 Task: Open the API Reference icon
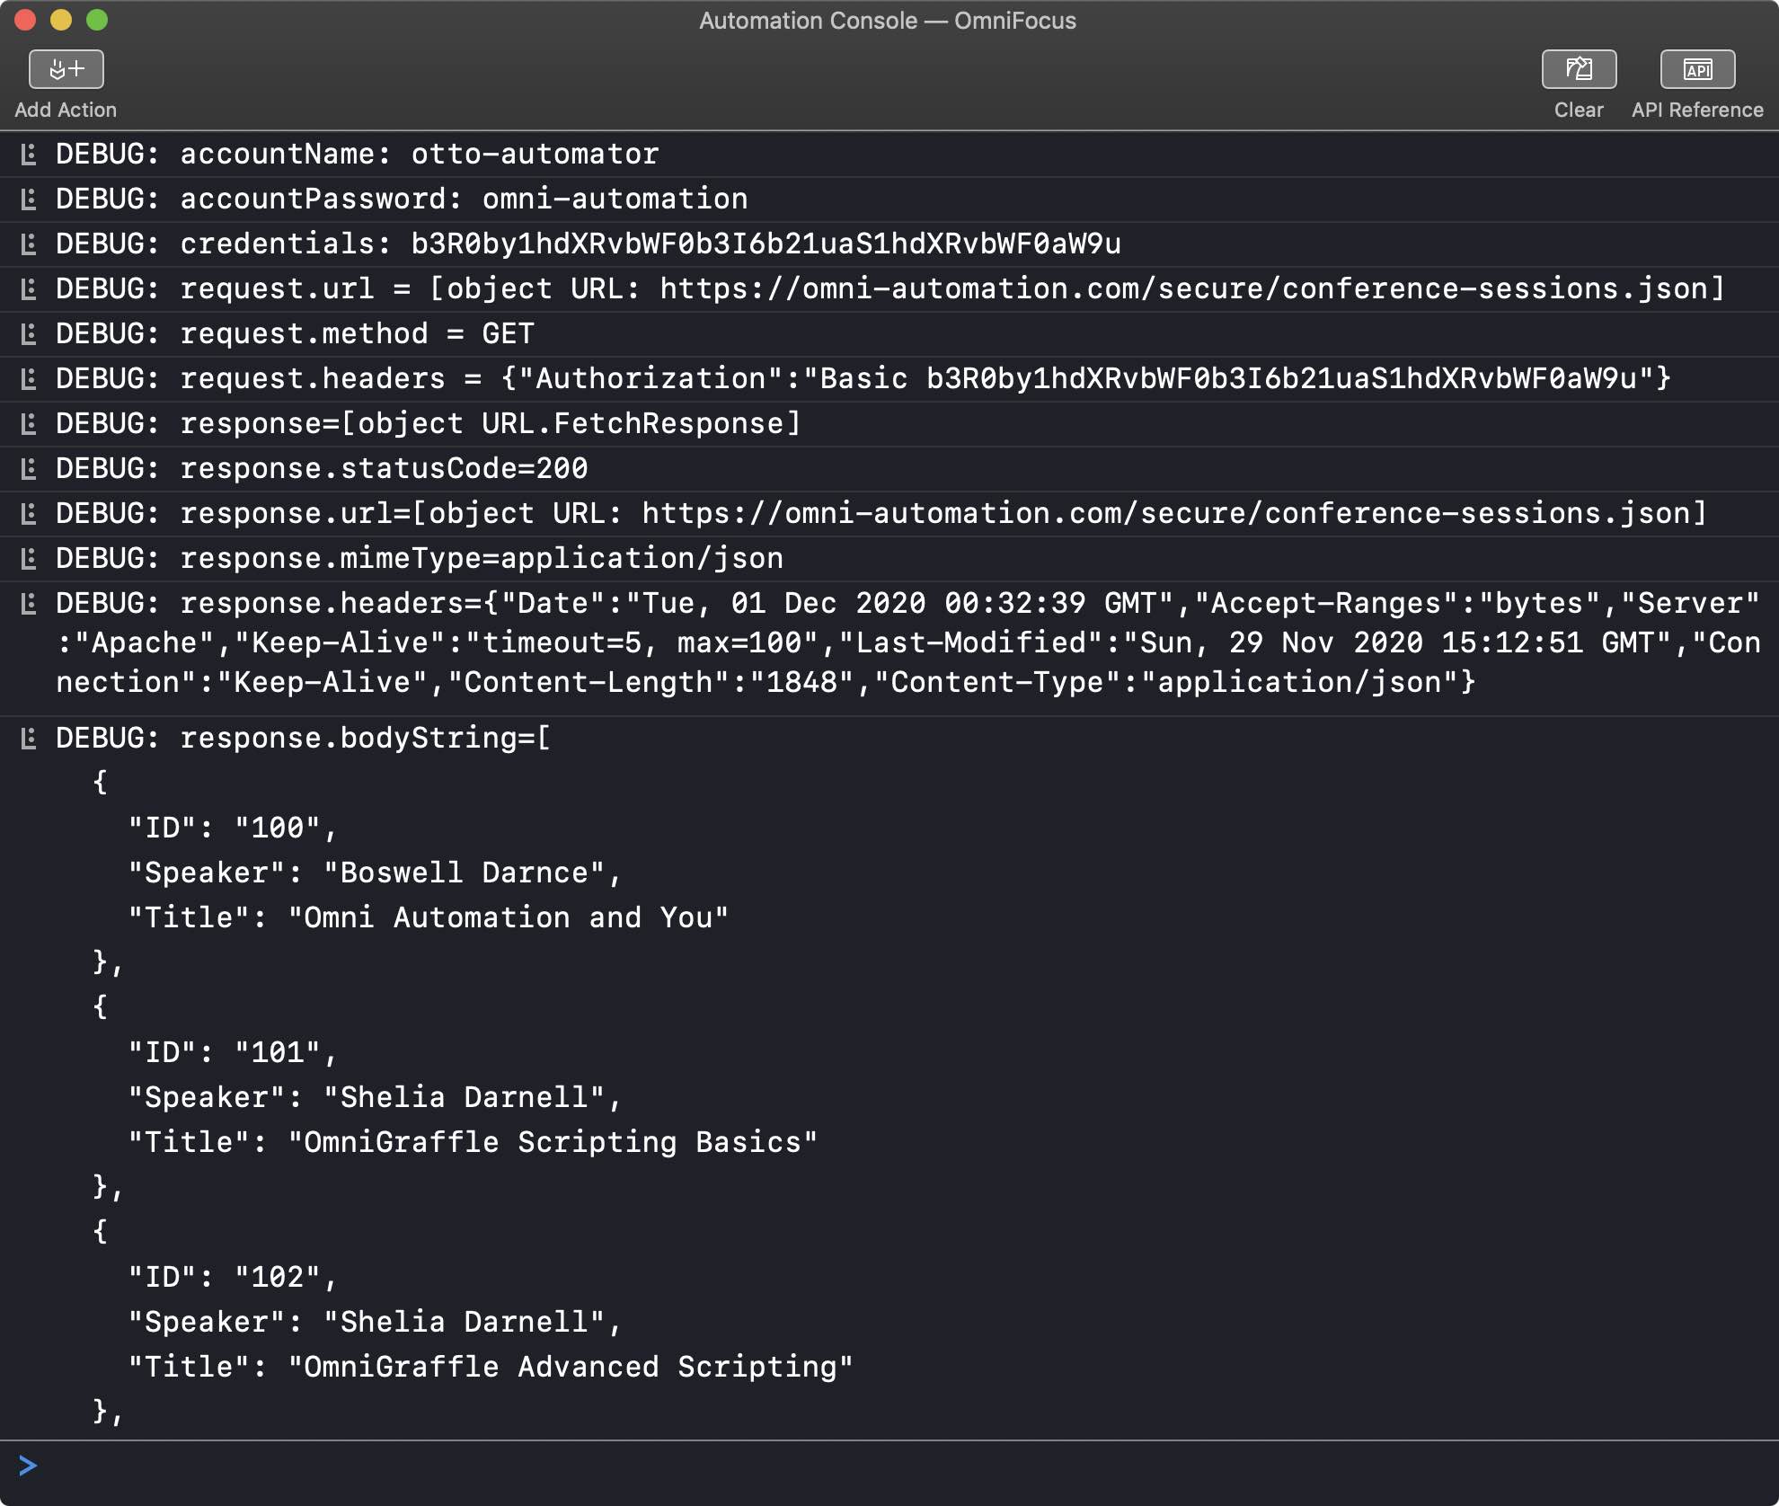pyautogui.click(x=1696, y=69)
